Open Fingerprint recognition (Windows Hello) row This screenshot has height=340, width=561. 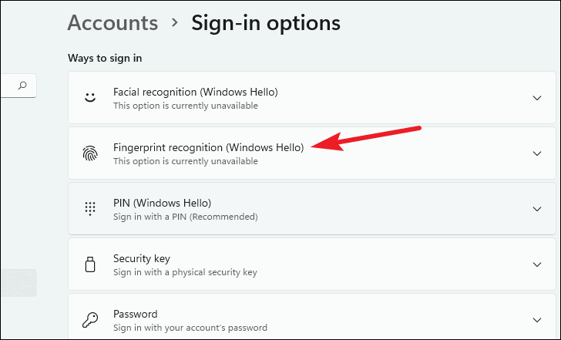(x=311, y=153)
